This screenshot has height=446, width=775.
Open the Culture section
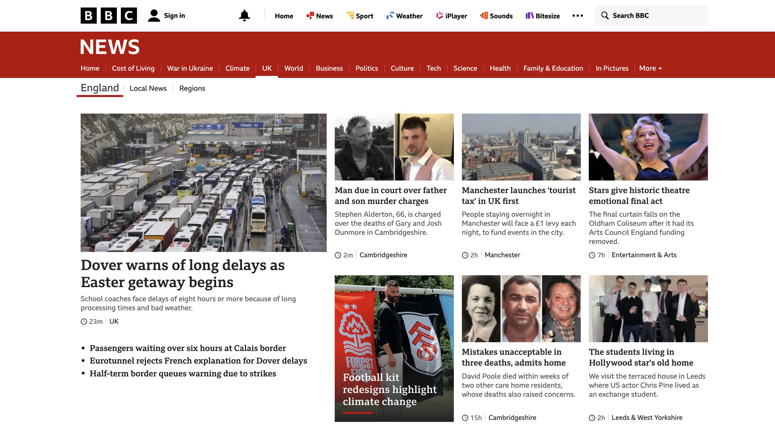pos(402,68)
